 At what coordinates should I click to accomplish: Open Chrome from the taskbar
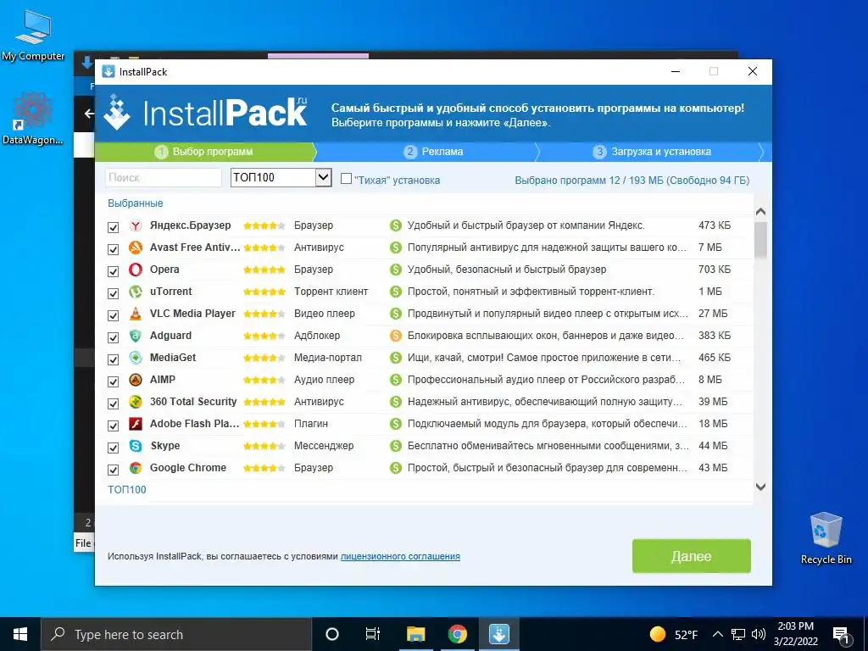457,634
